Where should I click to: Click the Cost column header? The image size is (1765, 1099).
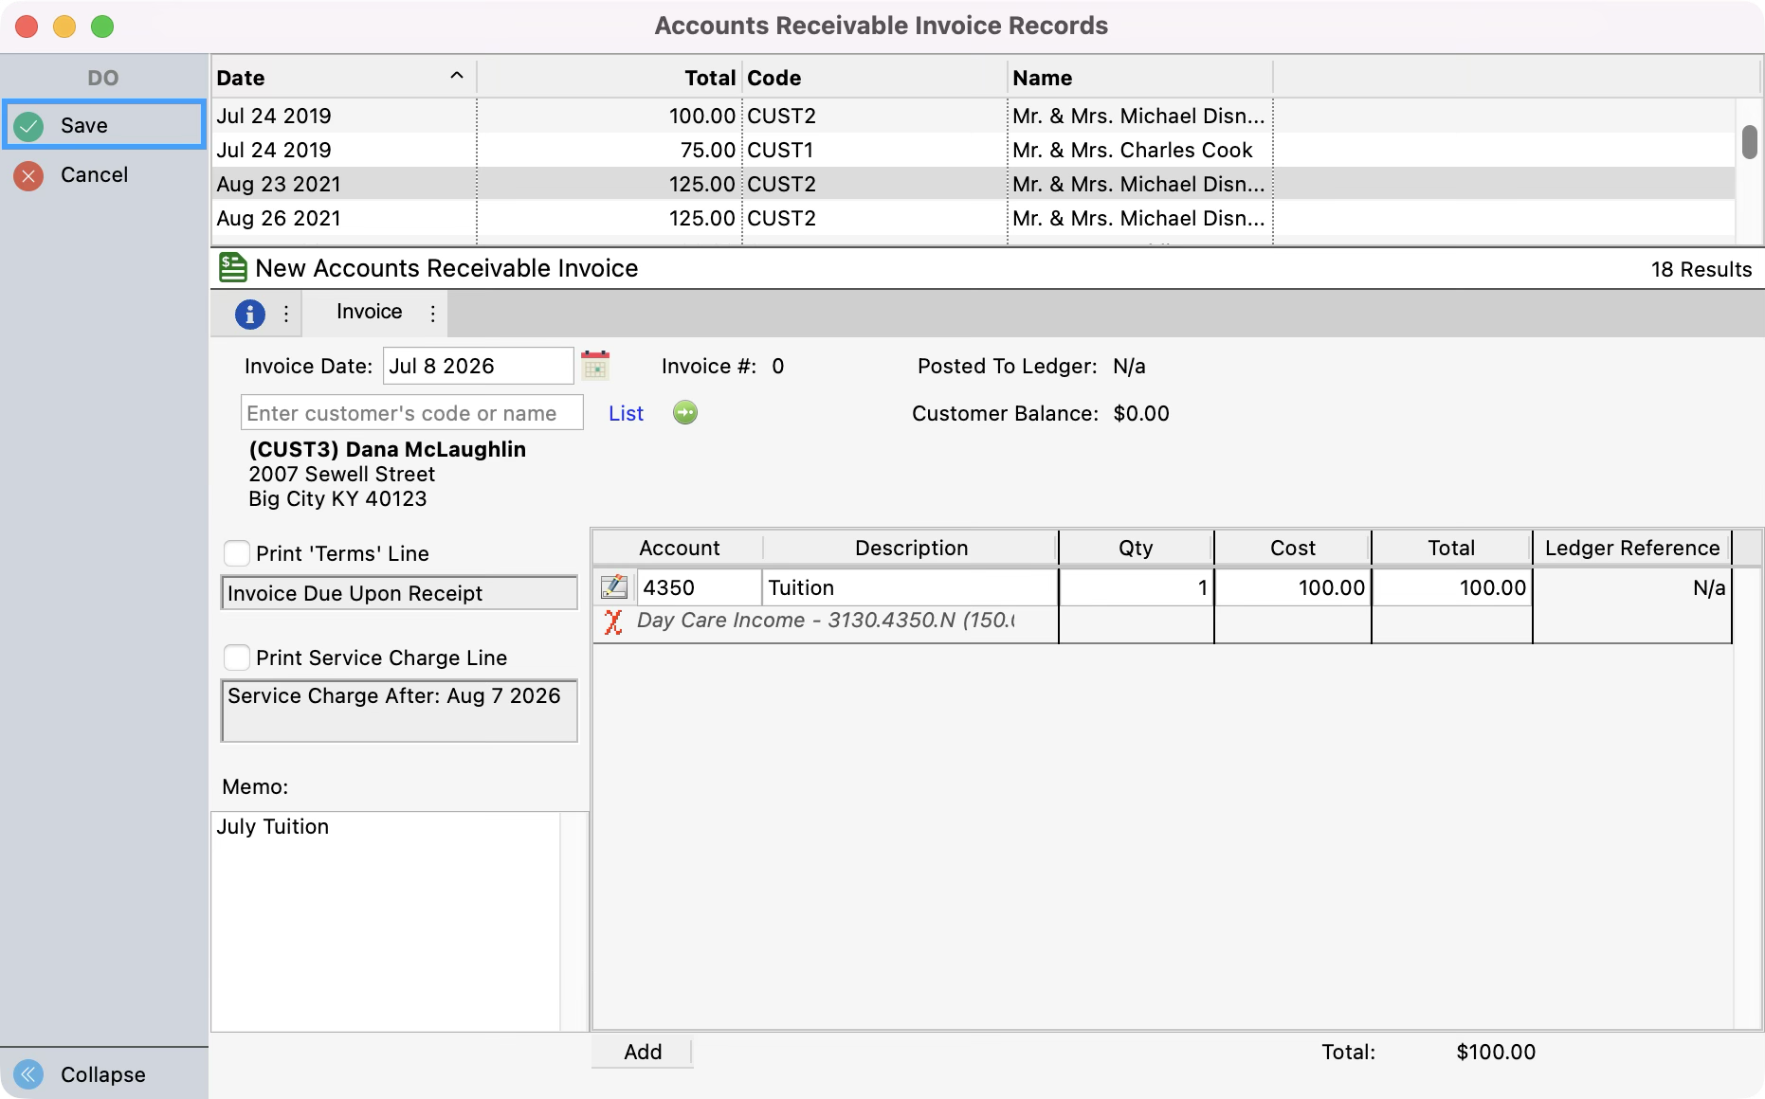click(1293, 548)
